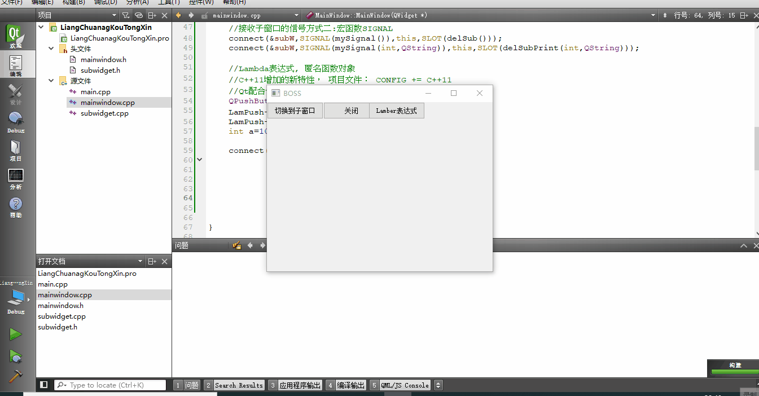Viewport: 759px width, 396px height.
Task: Click the file lock icon in editor toolbar
Action: [x=204, y=15]
